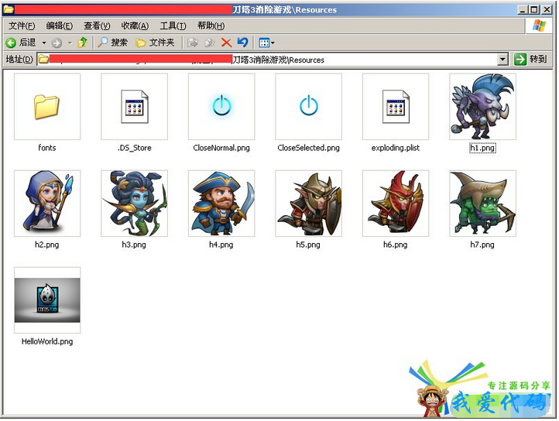Click the h7.png file name label
Viewport: 559px width, 421px height.
482,245
